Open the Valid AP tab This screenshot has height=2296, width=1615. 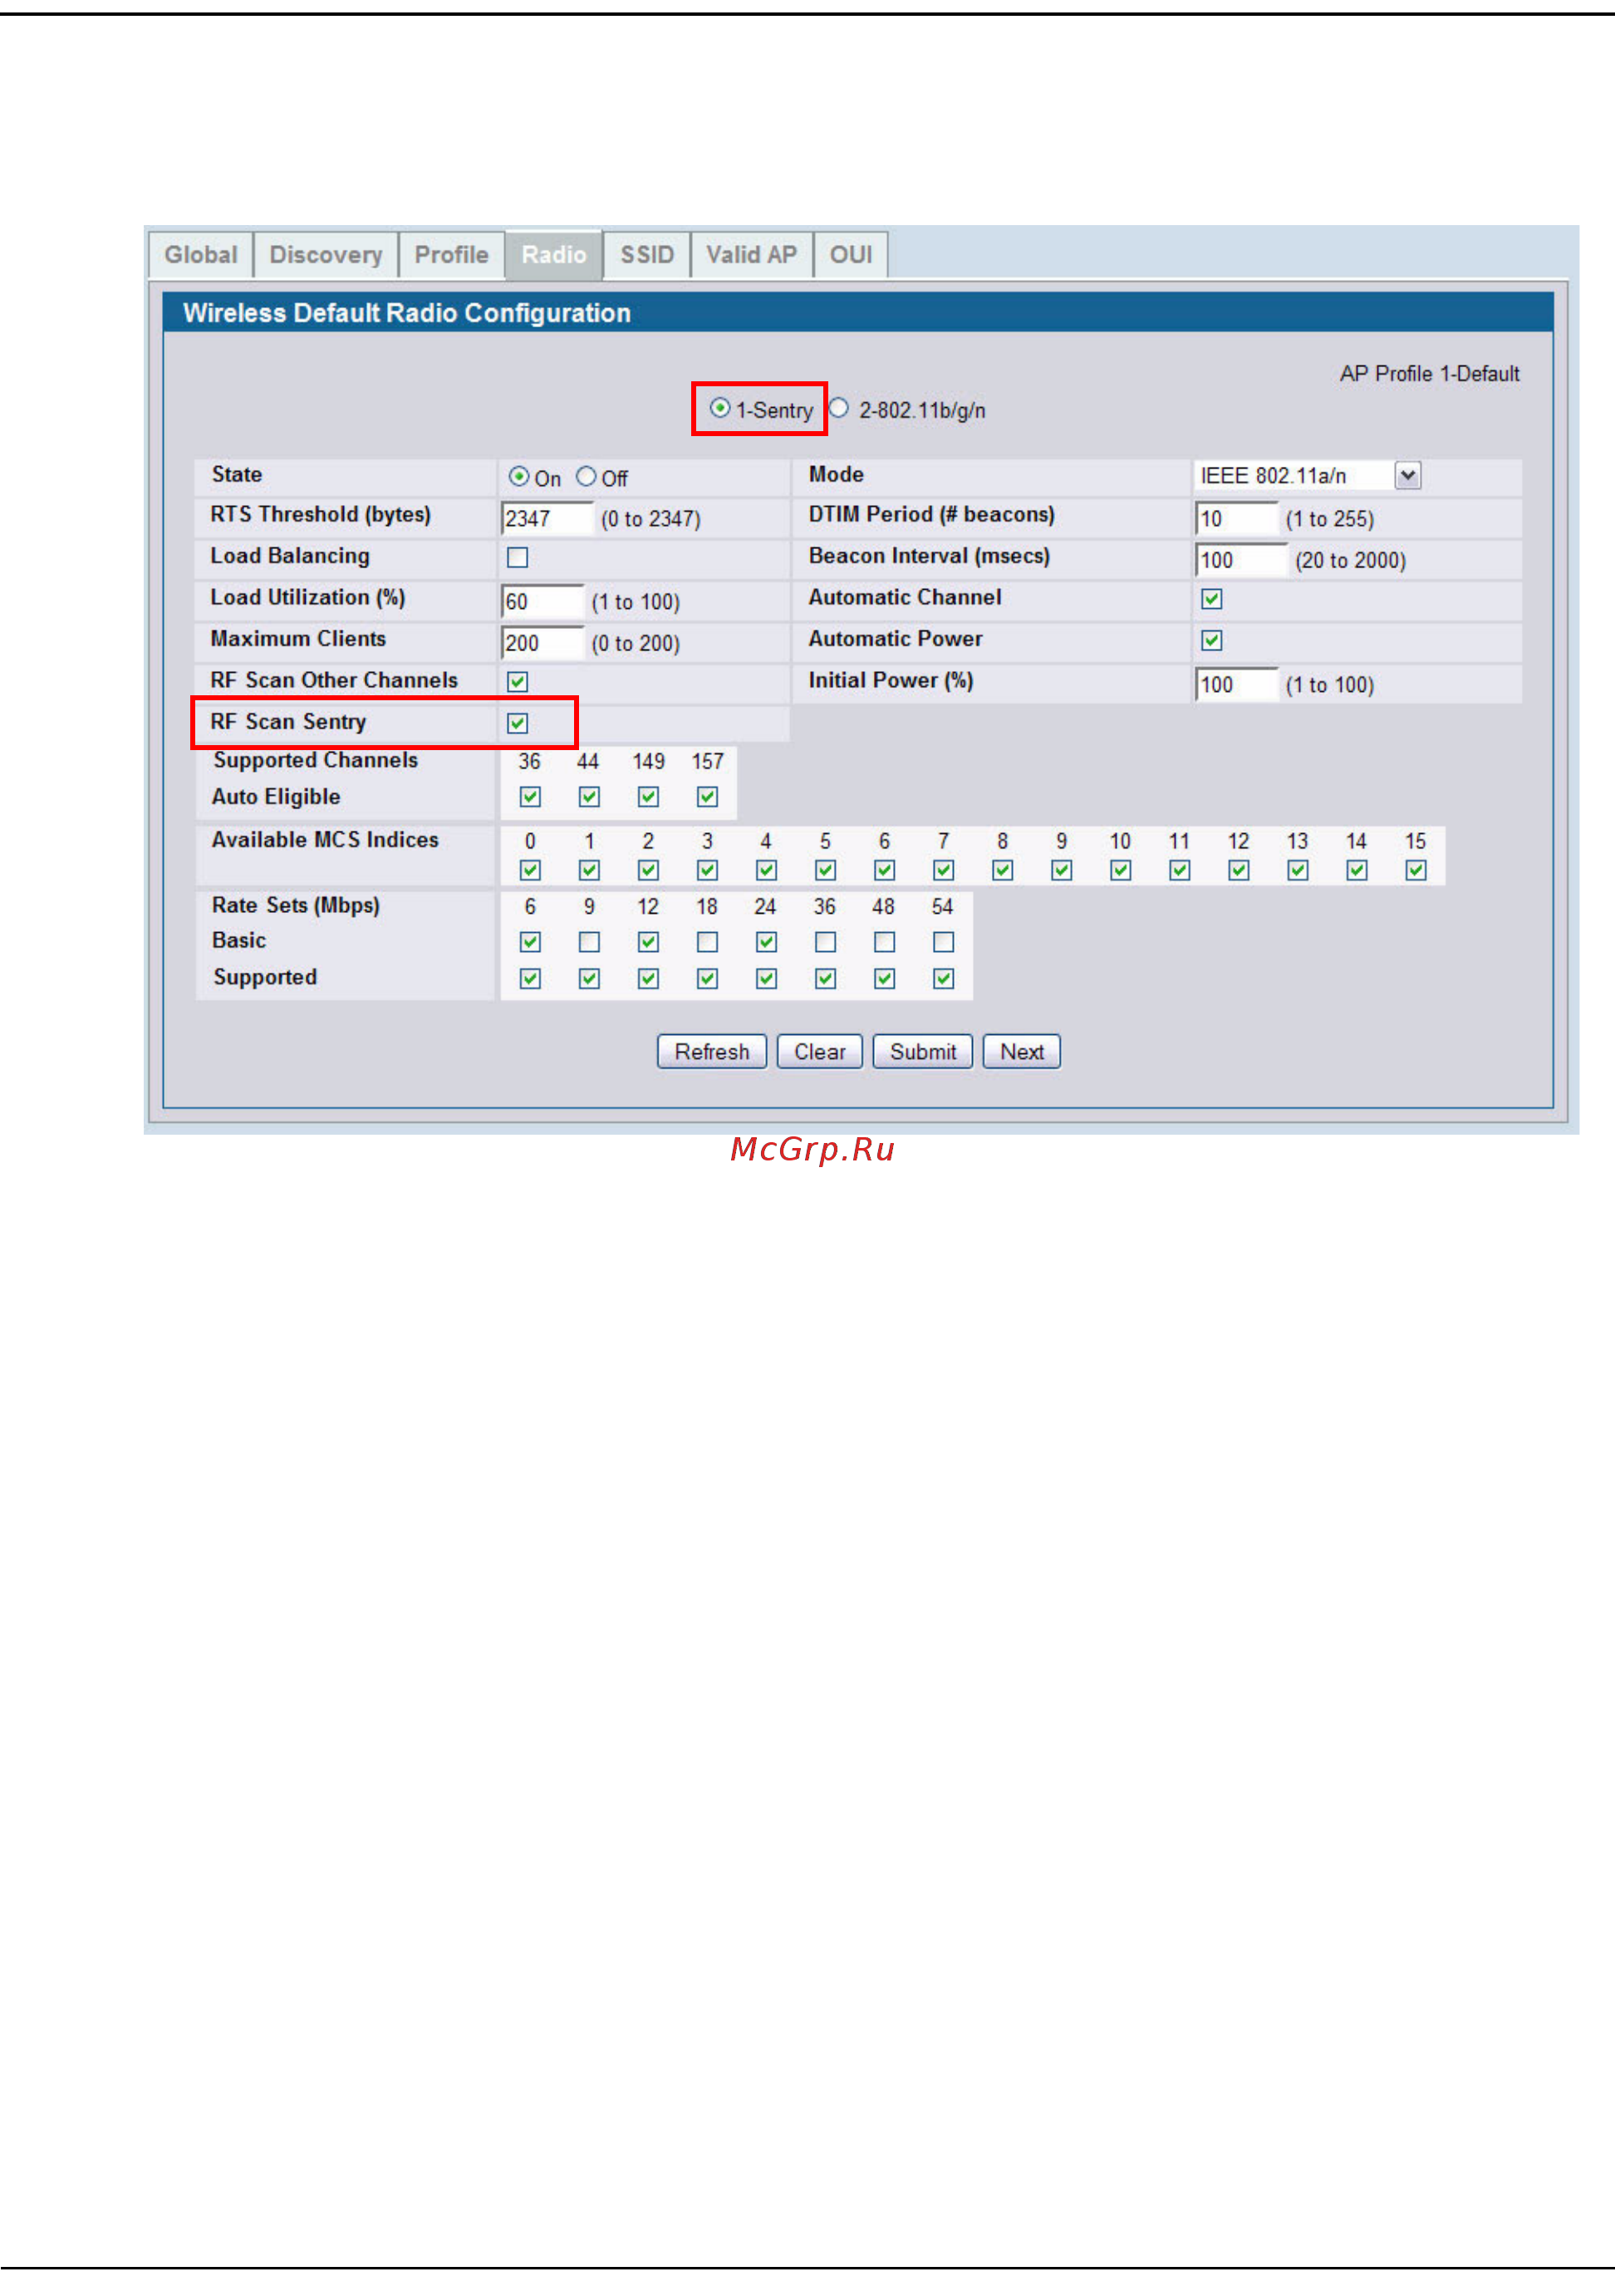(x=752, y=255)
